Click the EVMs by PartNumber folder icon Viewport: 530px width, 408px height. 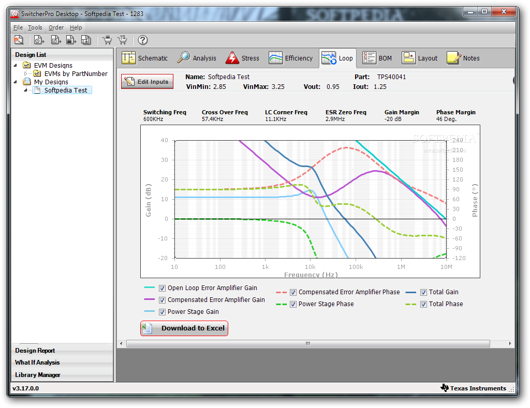(x=37, y=73)
